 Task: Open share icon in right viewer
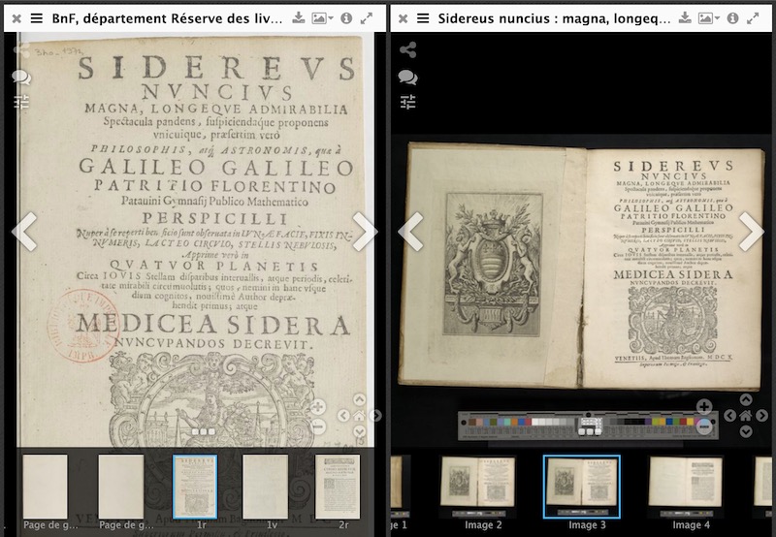point(407,50)
